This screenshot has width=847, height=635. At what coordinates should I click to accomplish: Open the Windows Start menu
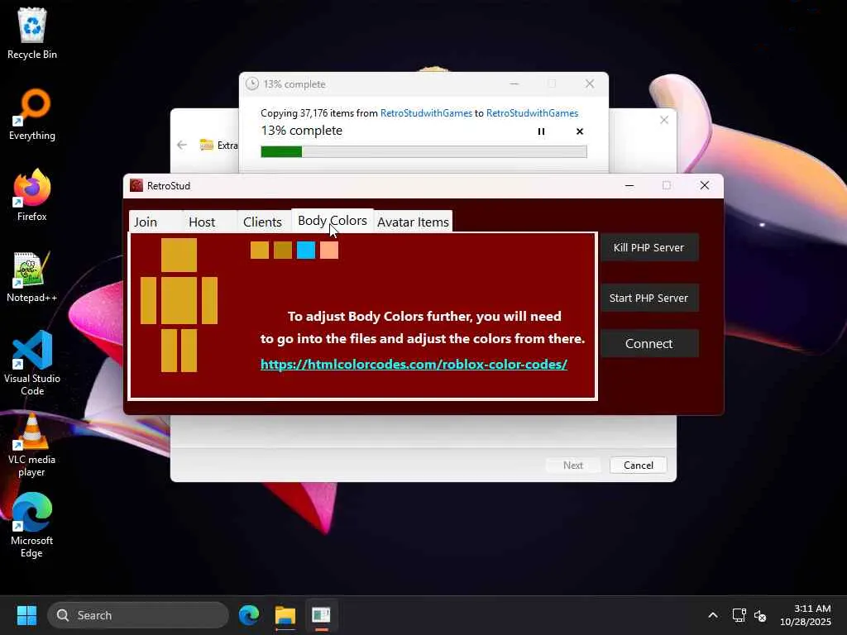(x=26, y=615)
